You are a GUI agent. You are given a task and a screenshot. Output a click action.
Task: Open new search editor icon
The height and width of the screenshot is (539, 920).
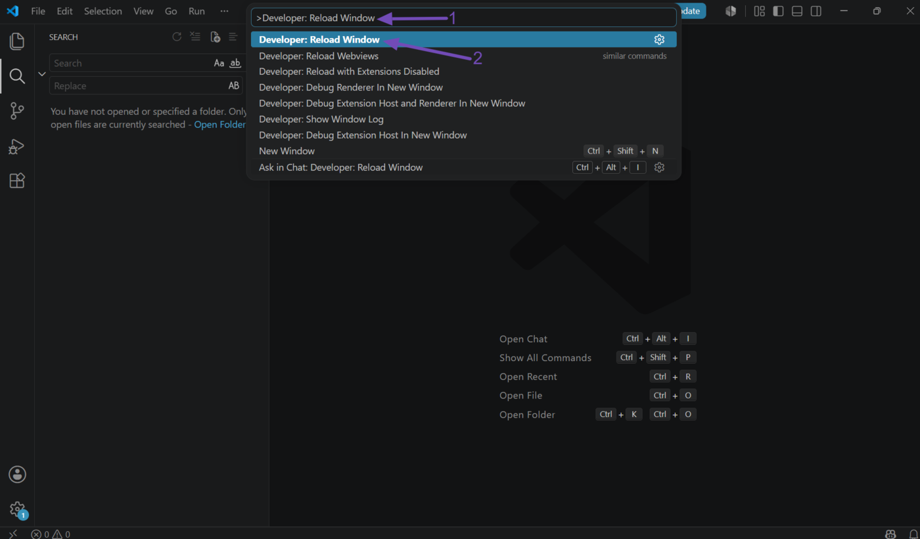[x=215, y=37]
